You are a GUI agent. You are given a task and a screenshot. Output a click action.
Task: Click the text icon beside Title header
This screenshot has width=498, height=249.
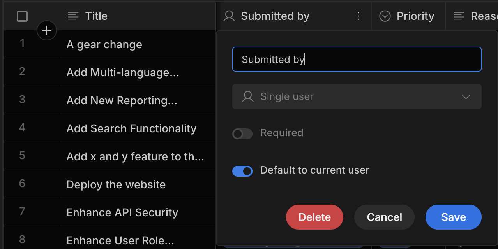73,16
